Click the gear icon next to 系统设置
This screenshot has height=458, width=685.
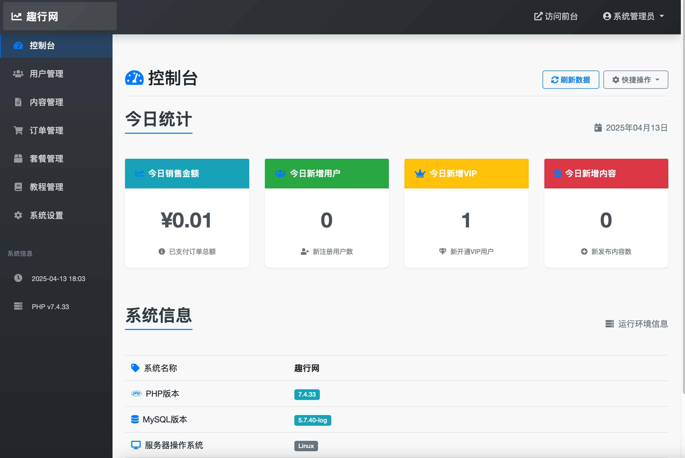coord(18,215)
